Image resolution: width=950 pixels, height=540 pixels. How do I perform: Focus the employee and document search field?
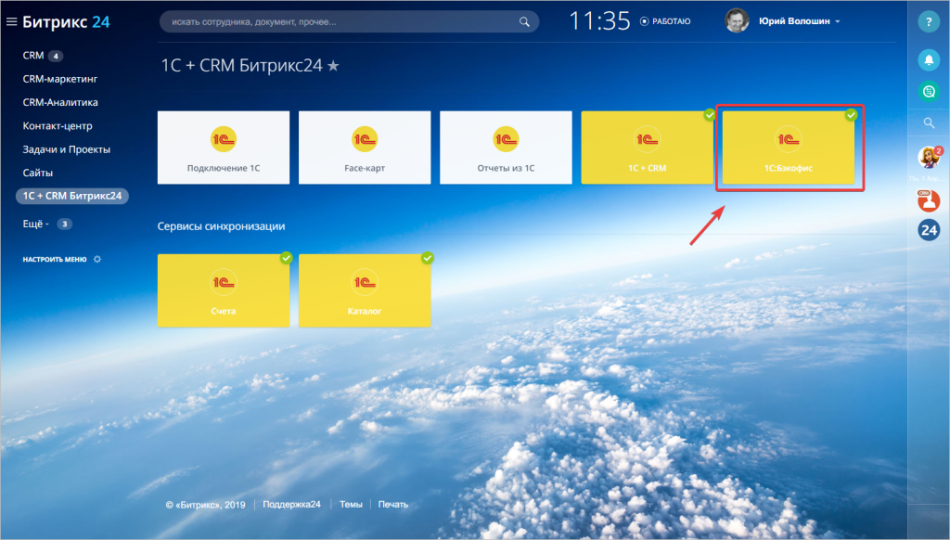coord(349,22)
